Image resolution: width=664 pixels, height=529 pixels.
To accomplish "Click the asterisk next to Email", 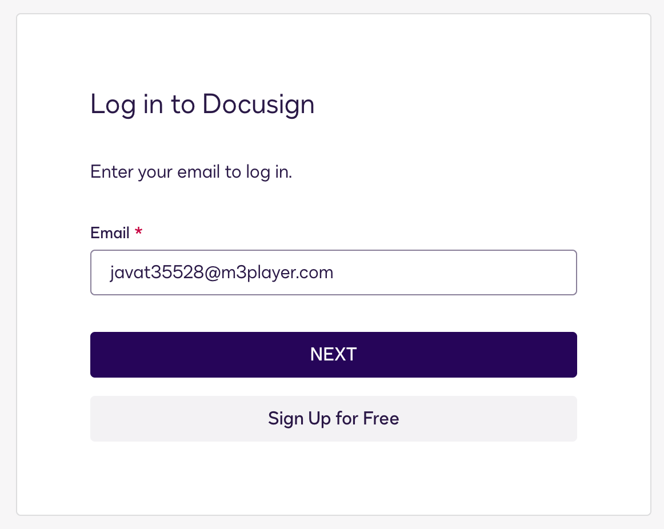I will click(x=138, y=231).
